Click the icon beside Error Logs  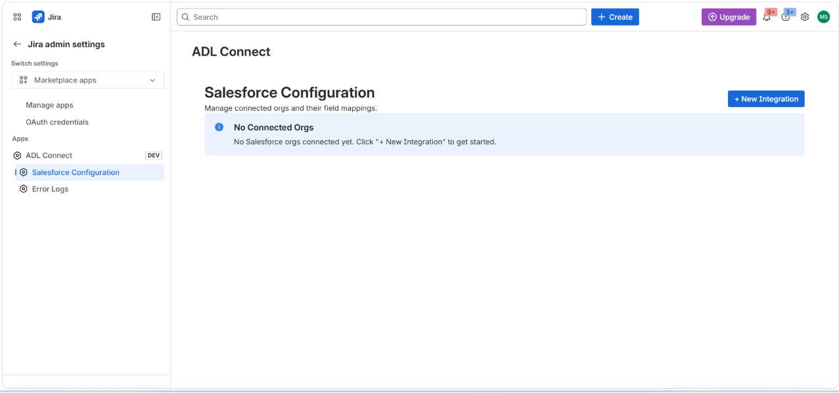pyautogui.click(x=24, y=189)
